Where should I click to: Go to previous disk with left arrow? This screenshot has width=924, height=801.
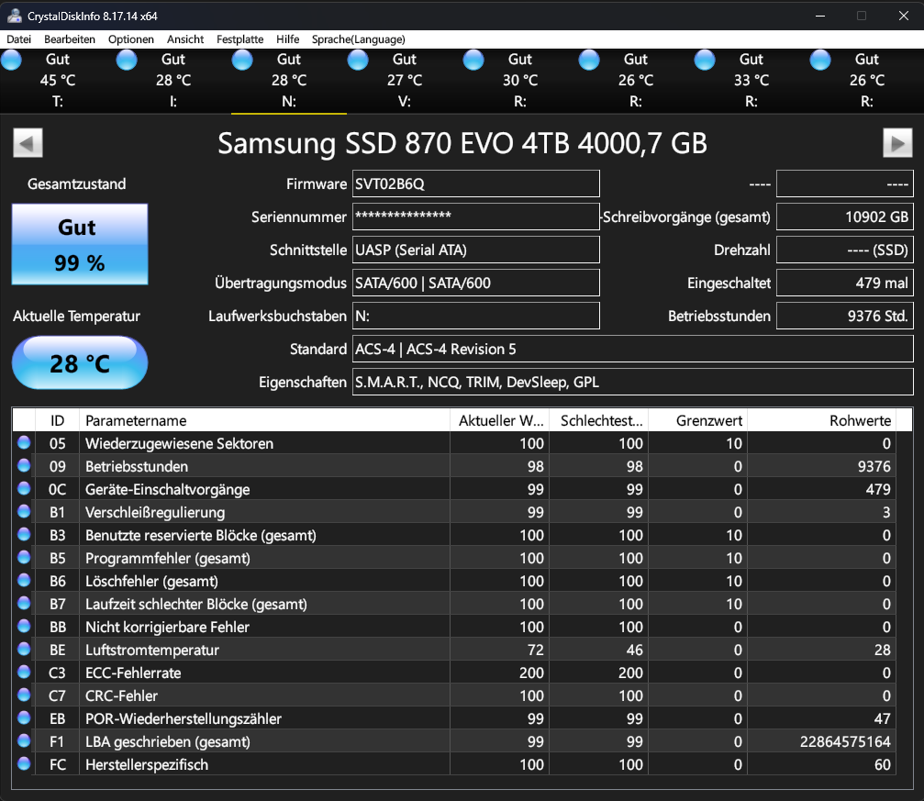coord(28,142)
